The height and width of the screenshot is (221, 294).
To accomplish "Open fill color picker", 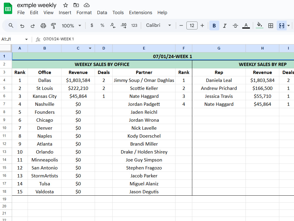I will [260, 26].
